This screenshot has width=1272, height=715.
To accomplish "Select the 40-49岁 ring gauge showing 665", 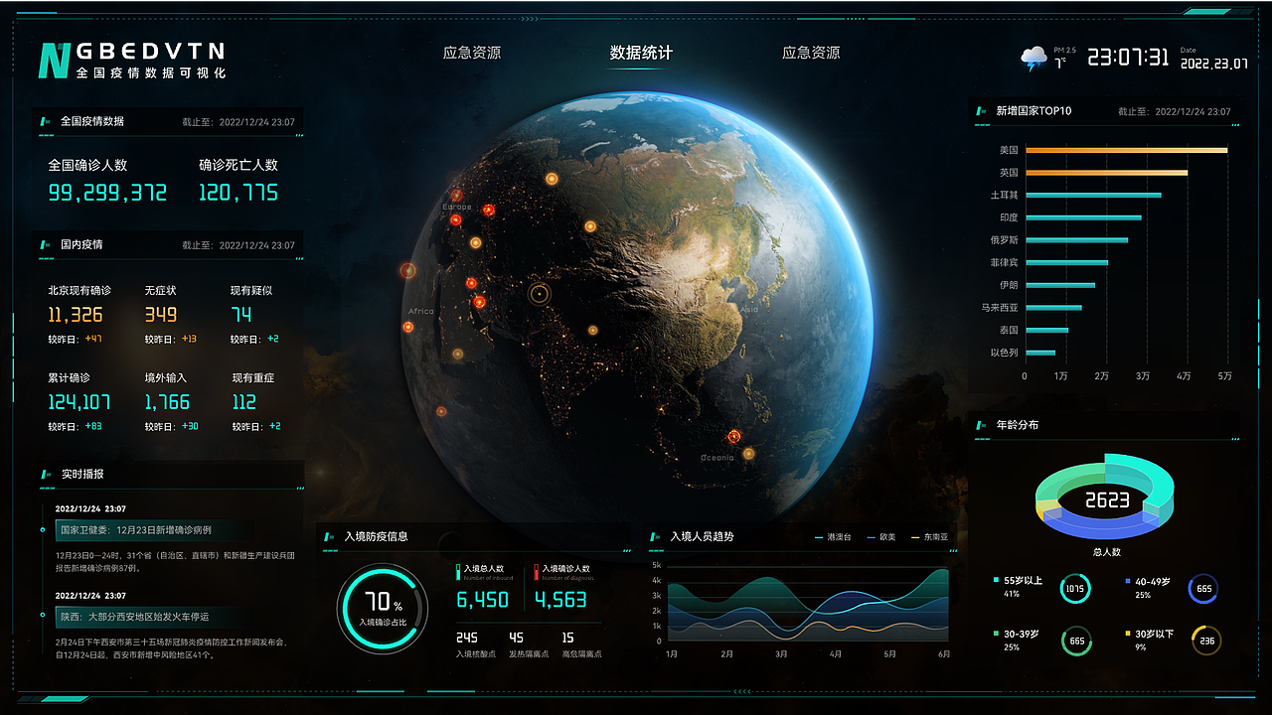I will click(x=1204, y=588).
